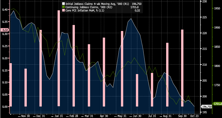Click the 1701.0 legend value

(x=135, y=7)
